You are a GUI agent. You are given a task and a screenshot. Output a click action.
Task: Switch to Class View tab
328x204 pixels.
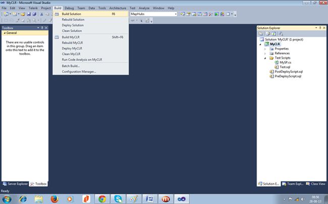316,184
